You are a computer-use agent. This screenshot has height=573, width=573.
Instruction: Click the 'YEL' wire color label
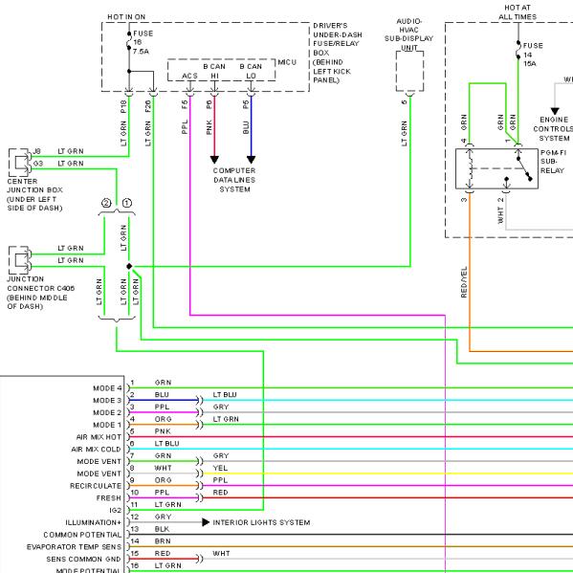click(220, 468)
